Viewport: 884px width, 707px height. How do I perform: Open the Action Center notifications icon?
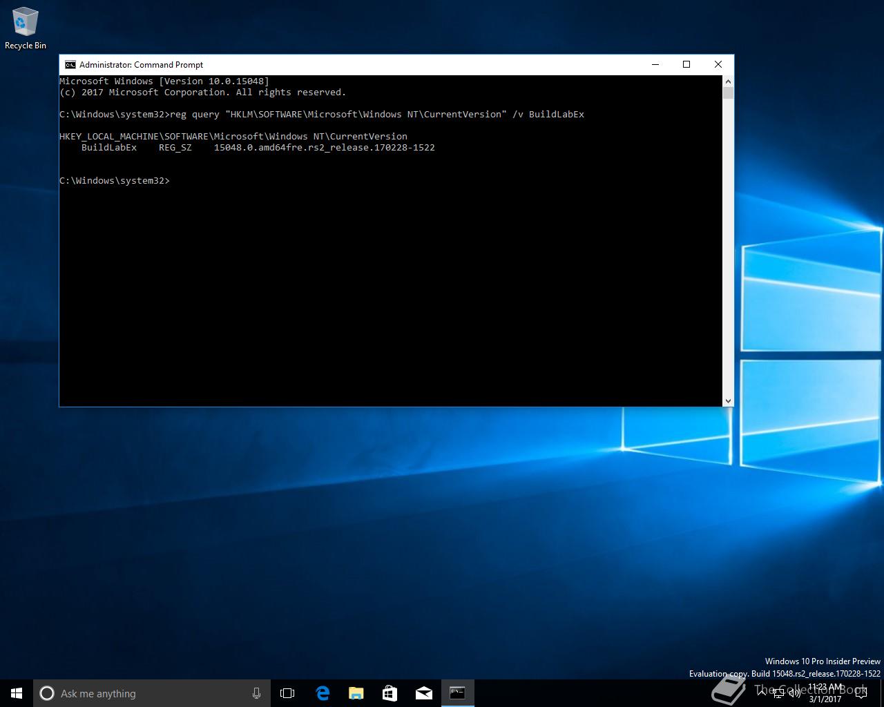point(861,693)
